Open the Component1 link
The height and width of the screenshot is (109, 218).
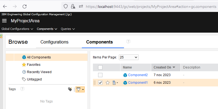pos(138,83)
